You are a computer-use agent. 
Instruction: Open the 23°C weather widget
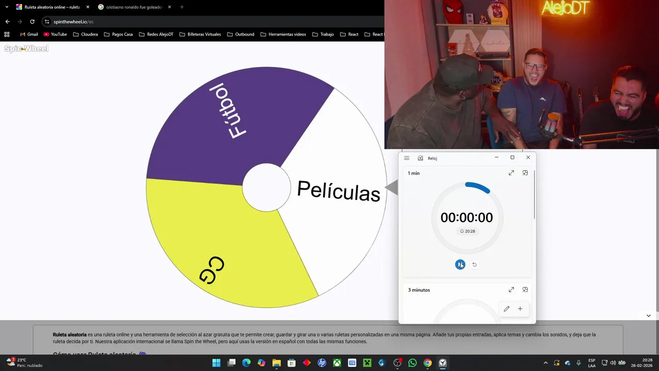[x=24, y=363]
